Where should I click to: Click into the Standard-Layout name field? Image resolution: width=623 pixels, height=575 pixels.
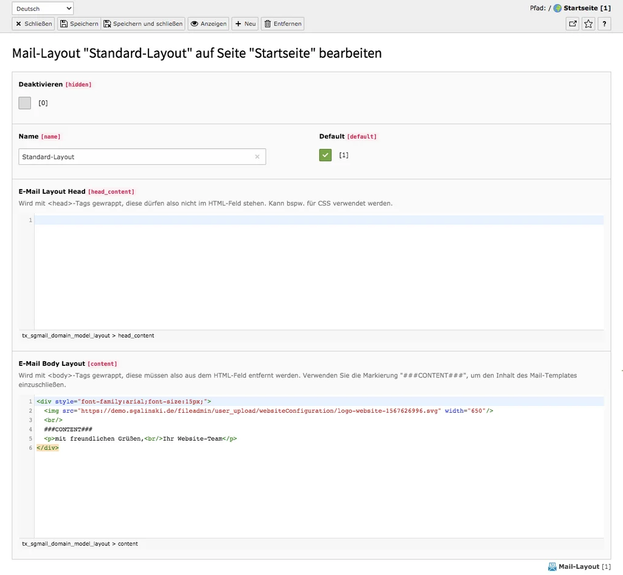point(122,156)
